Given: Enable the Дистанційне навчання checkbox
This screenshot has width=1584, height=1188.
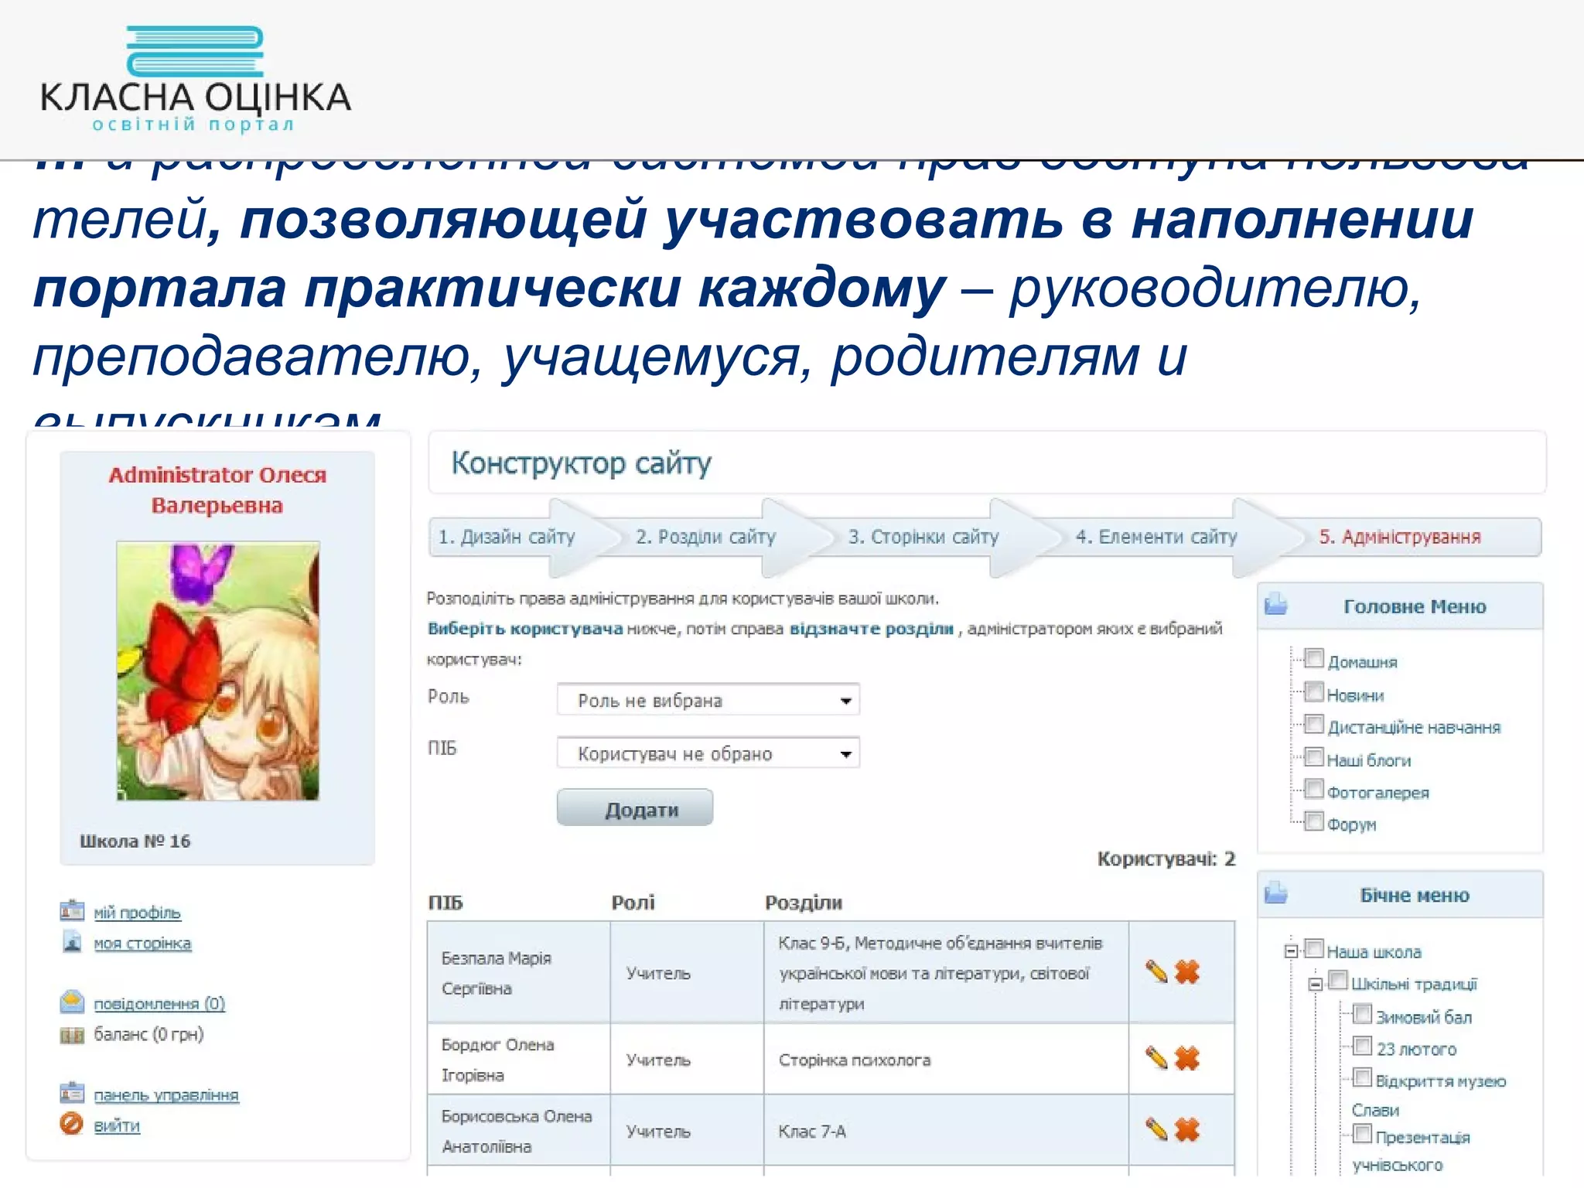Looking at the screenshot, I should (1314, 724).
